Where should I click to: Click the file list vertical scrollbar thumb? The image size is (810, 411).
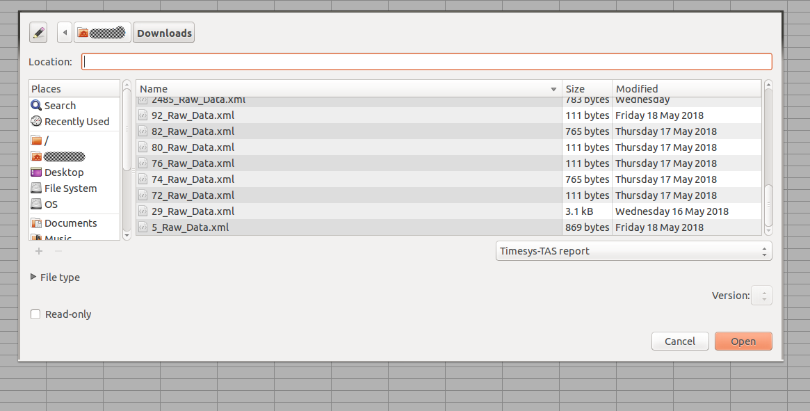[768, 204]
